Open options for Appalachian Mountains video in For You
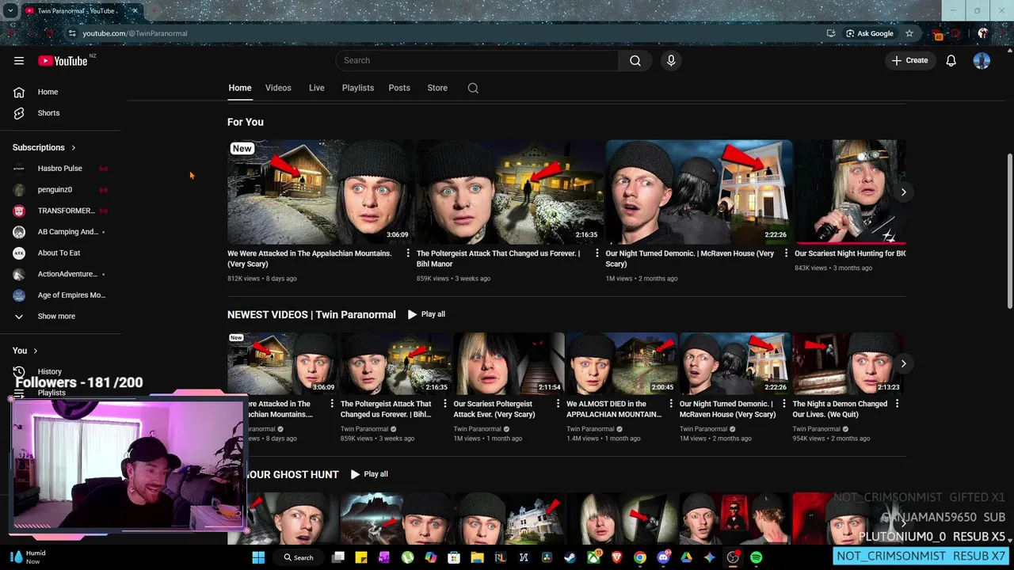 coord(408,253)
